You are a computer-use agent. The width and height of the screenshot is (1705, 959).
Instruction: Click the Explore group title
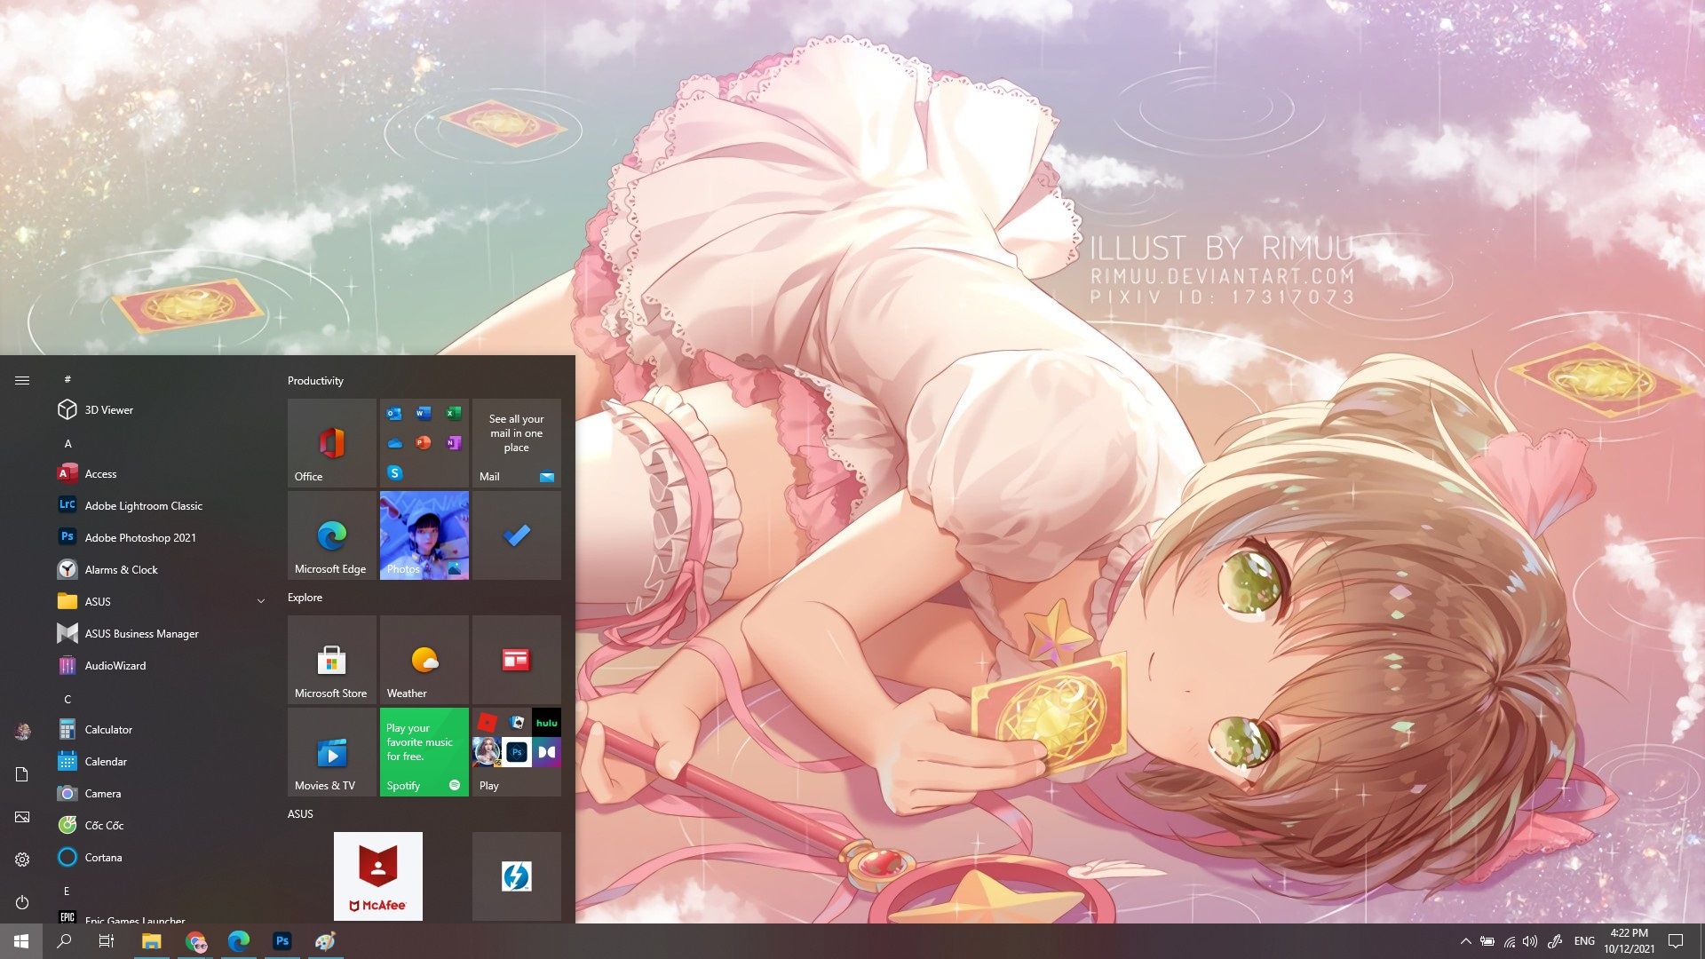(x=305, y=598)
